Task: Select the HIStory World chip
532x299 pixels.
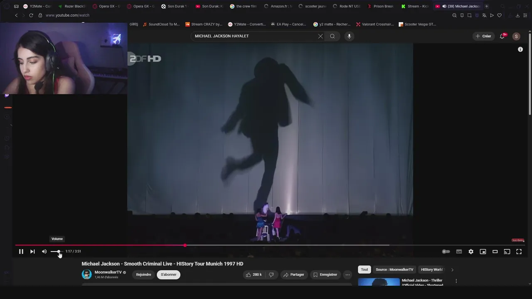Action: coord(432,270)
